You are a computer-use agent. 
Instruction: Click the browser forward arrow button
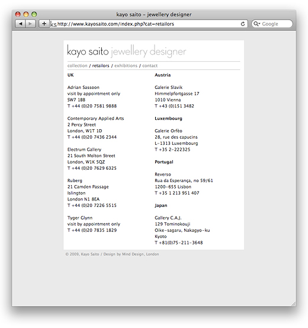[x=30, y=24]
